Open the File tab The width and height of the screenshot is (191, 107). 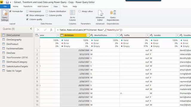tap(5, 7)
